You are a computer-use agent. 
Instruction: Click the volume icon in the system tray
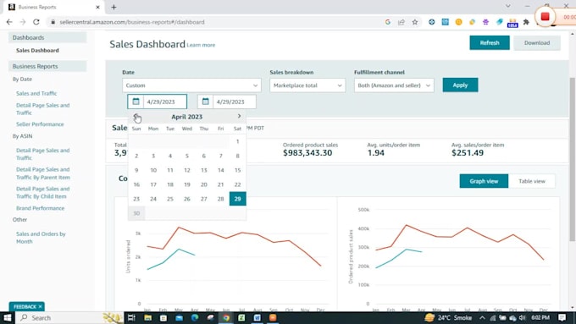pyautogui.click(x=522, y=318)
